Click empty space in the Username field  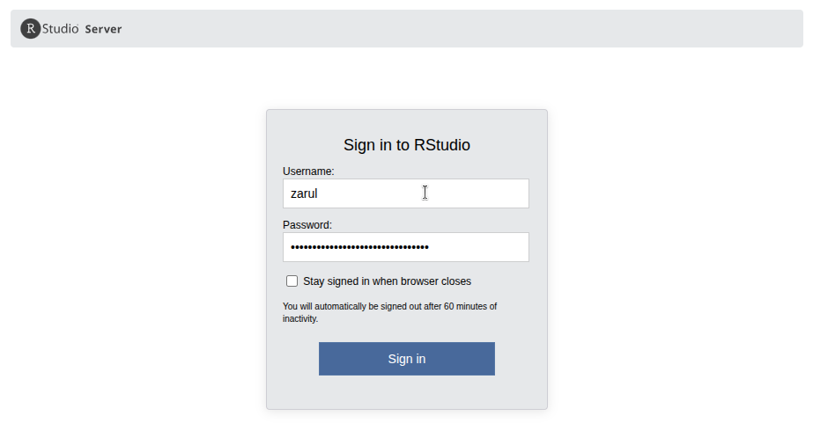coord(476,193)
